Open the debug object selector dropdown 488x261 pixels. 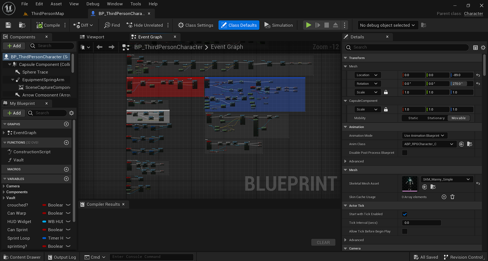pyautogui.click(x=388, y=25)
